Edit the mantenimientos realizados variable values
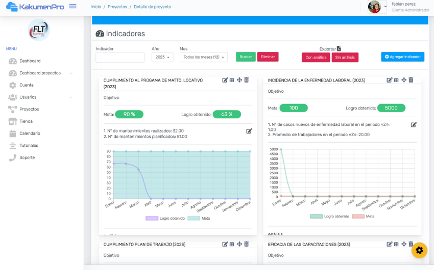434x270 pixels. pos(249,131)
